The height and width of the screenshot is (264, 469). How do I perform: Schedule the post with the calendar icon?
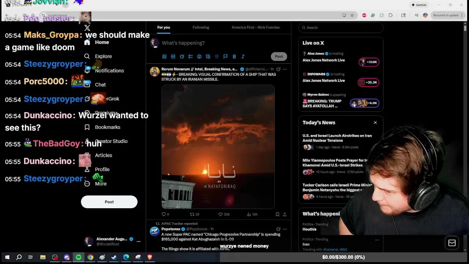(x=208, y=56)
